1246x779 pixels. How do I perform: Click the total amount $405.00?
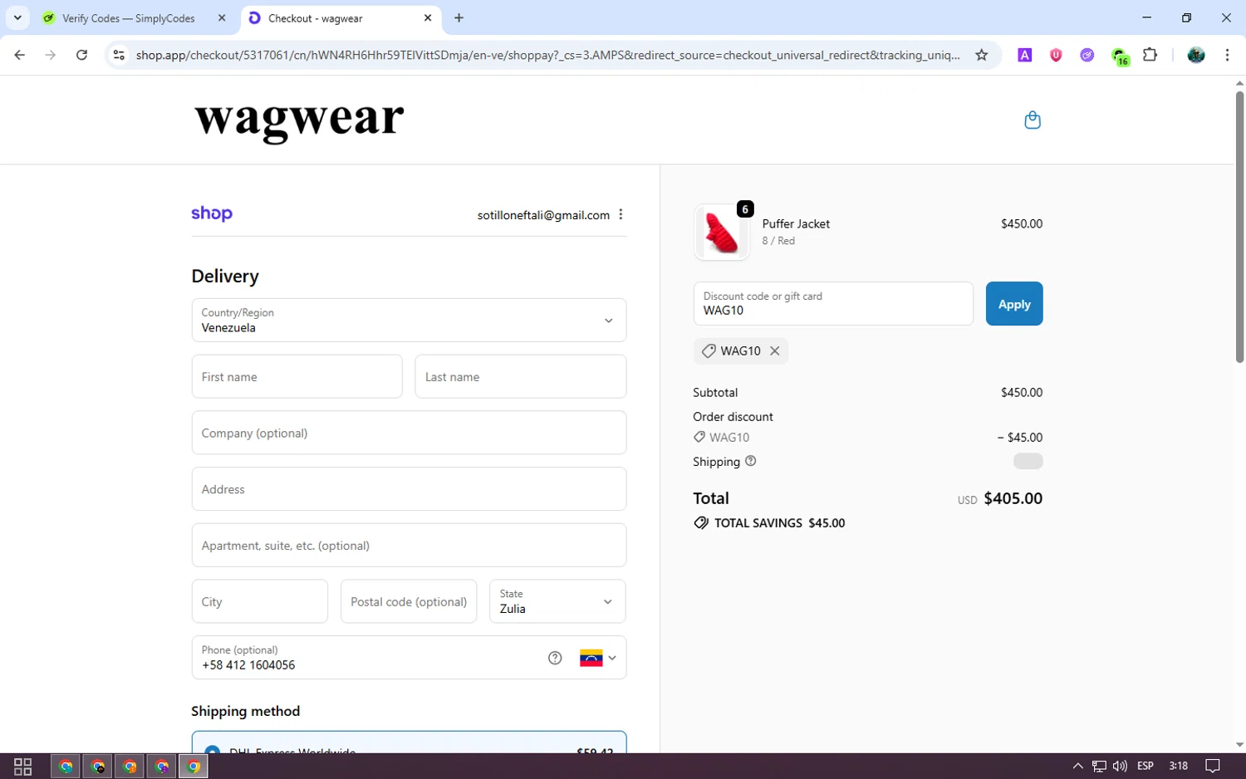(1013, 498)
